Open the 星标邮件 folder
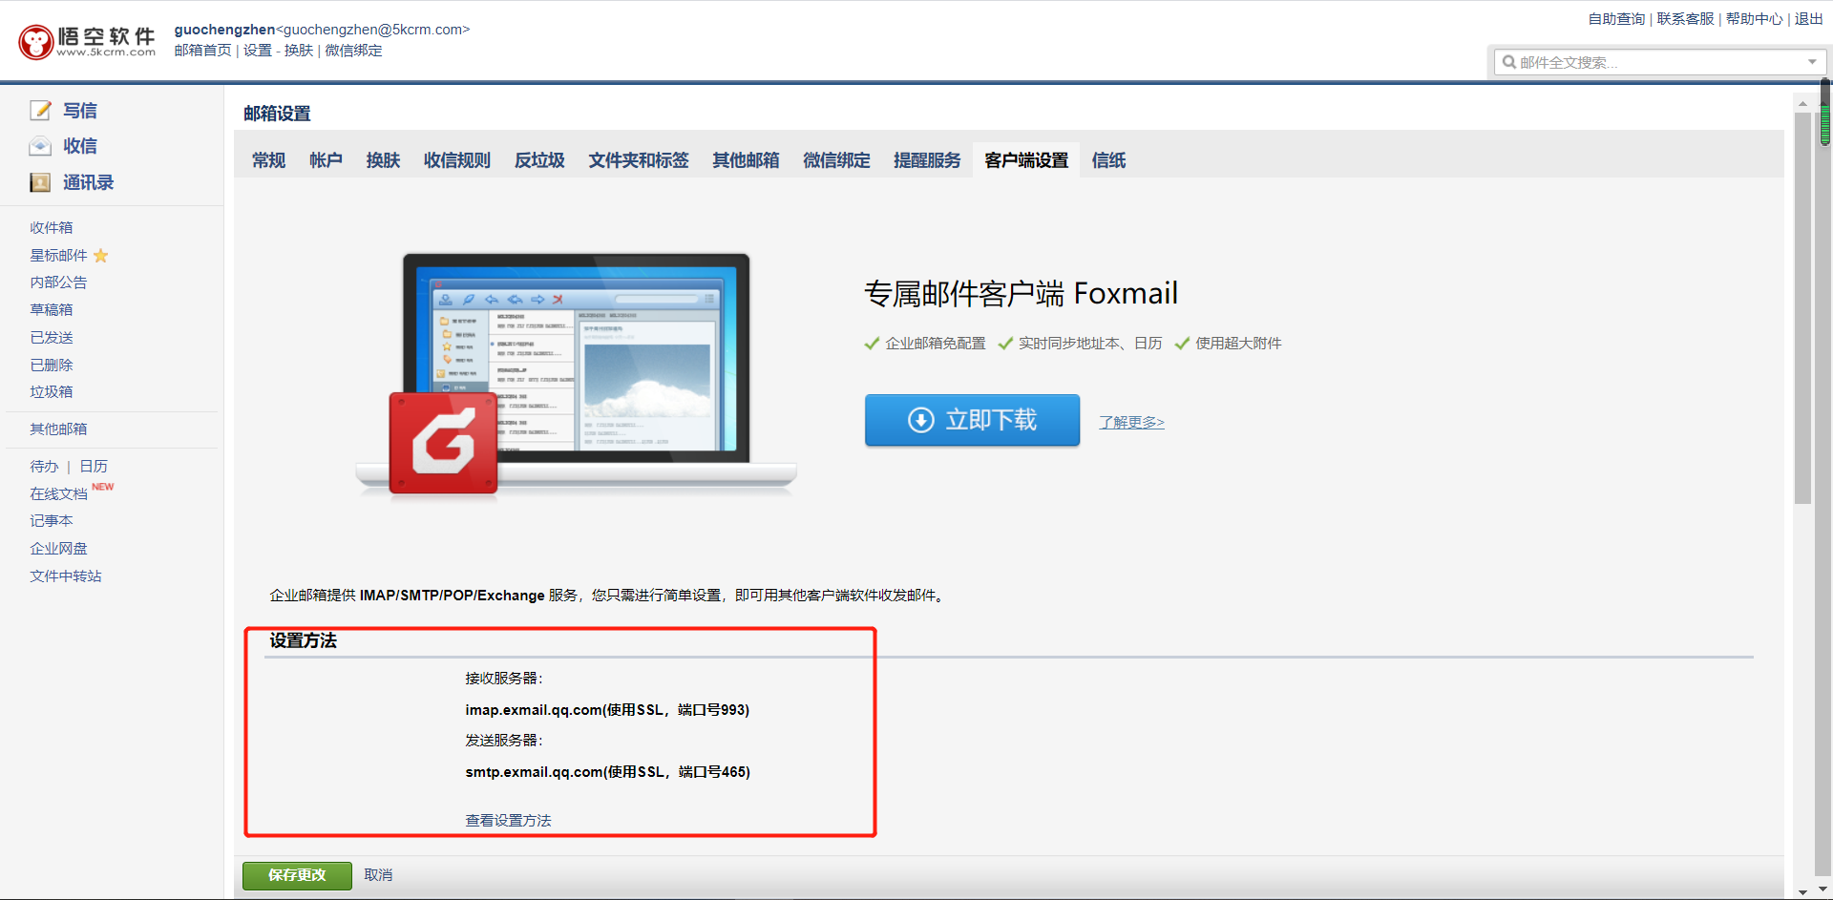Viewport: 1833px width, 900px height. (x=58, y=256)
